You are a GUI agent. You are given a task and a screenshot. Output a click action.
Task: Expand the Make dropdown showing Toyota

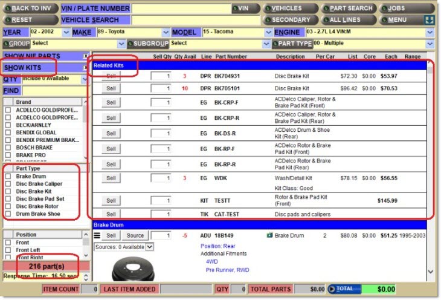pos(166,32)
